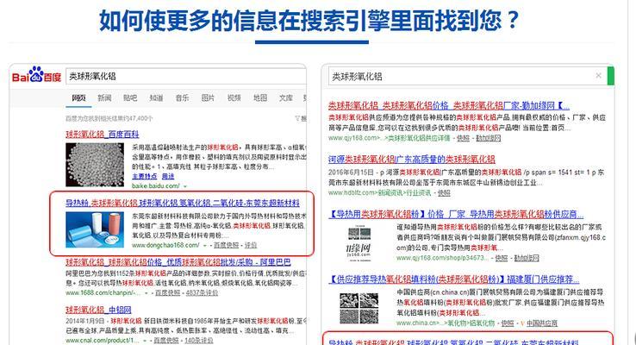Open the 用途 sublink
636x345 pixels.
point(168,176)
